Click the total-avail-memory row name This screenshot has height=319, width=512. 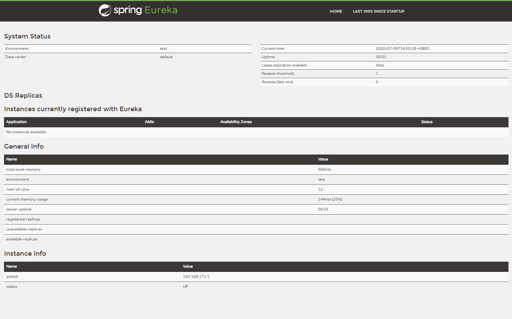pyautogui.click(x=23, y=169)
